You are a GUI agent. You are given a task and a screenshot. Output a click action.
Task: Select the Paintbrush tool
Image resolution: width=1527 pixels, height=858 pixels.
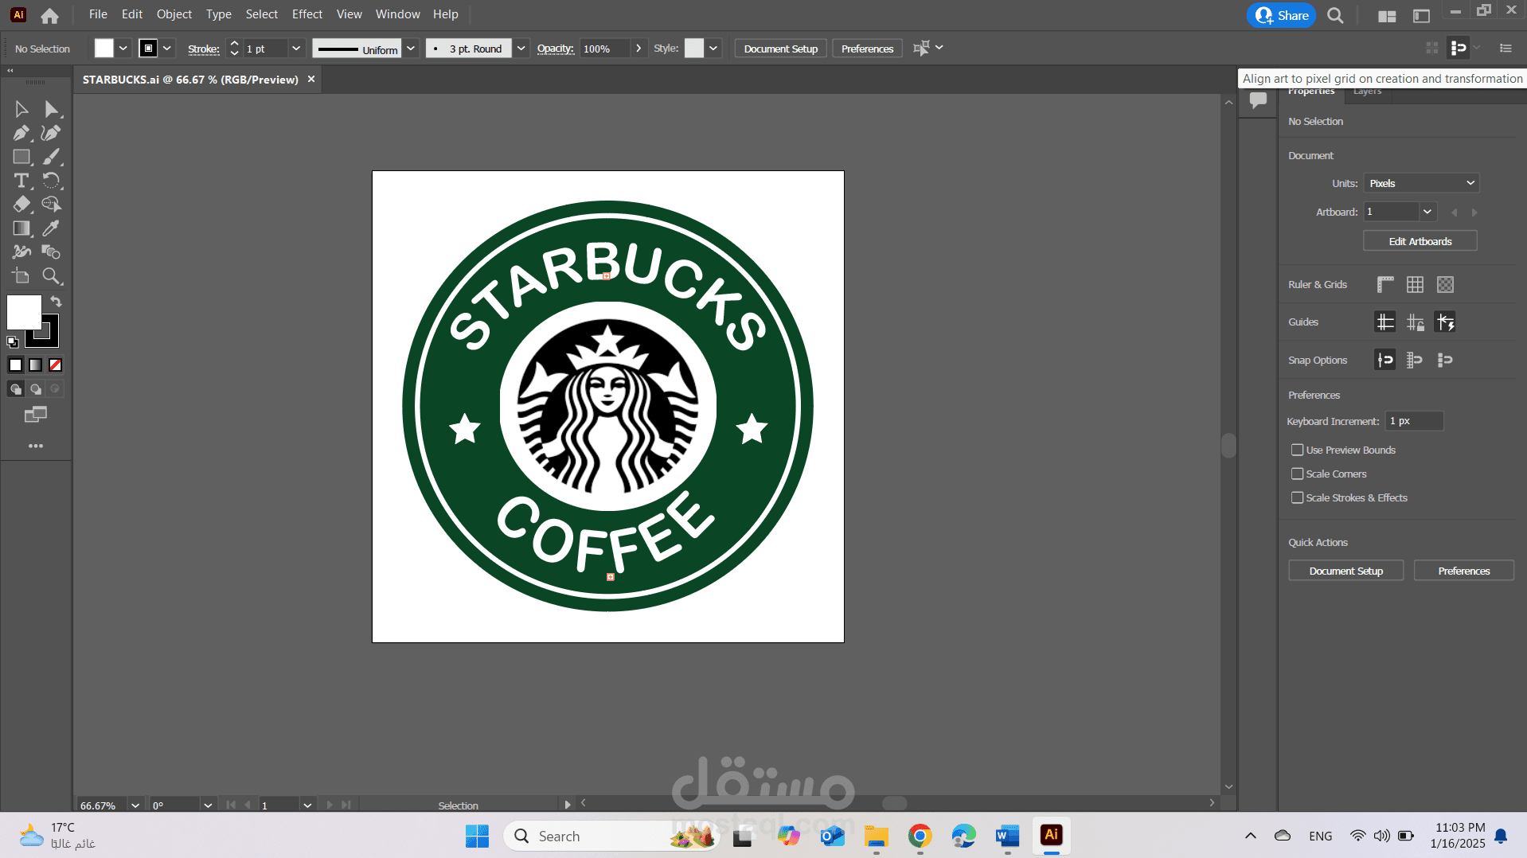[x=51, y=157]
